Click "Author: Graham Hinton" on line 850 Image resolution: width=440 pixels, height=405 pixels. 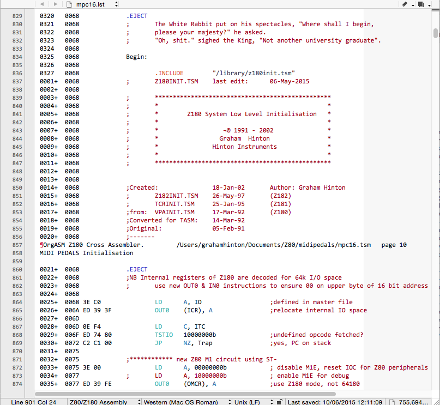[x=308, y=188]
